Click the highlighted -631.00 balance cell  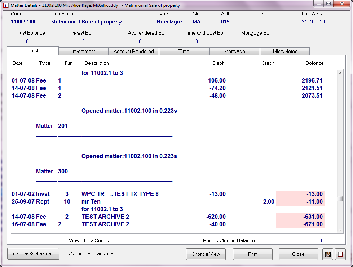click(x=300, y=217)
